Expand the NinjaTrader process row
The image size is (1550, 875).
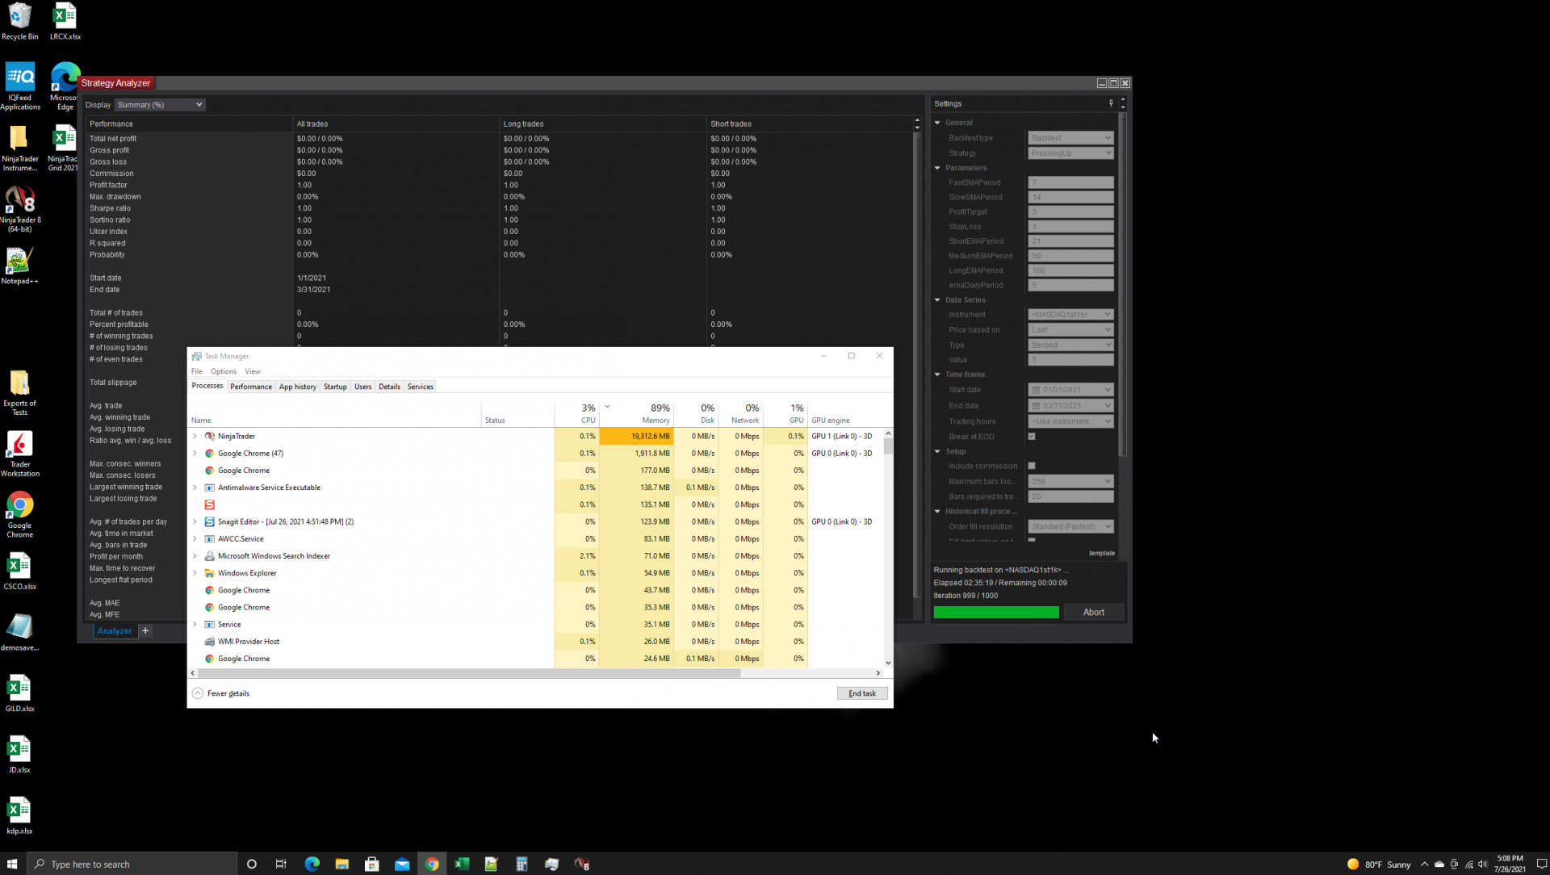click(x=195, y=436)
